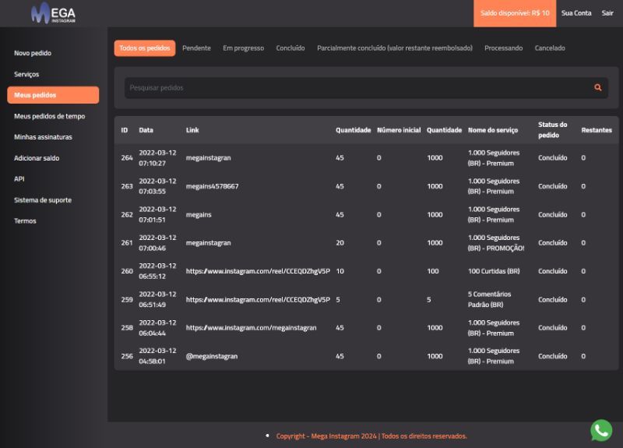Screen dimensions: 623x448
Task: Click date 2022-03-12 06:04:44
Action: click(157, 328)
